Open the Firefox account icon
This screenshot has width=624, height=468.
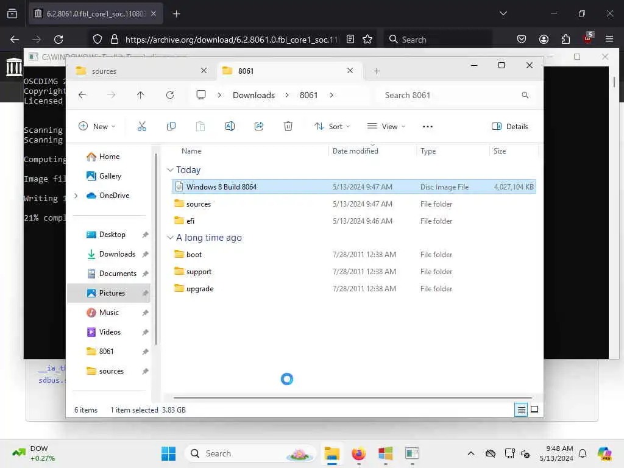point(544,40)
